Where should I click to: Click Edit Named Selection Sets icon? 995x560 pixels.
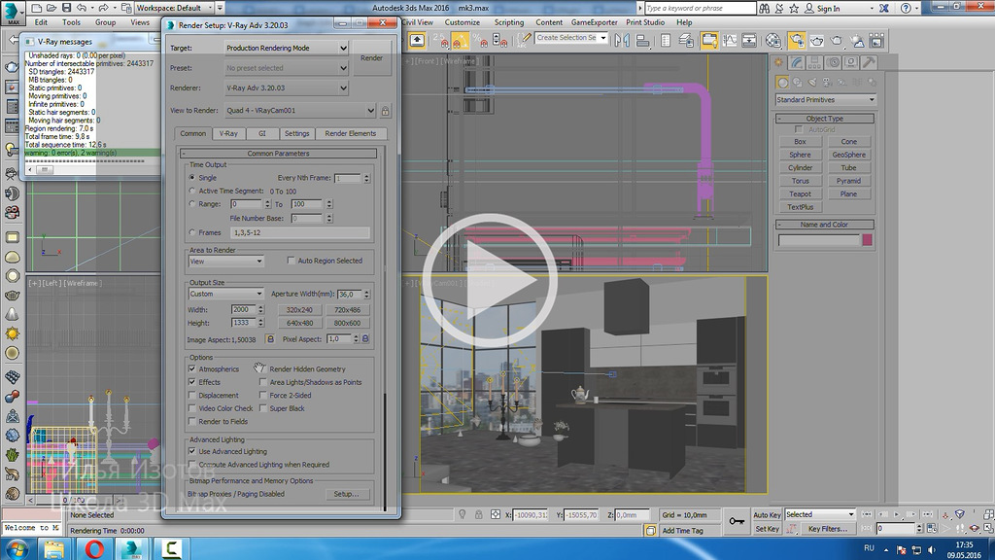pos(524,41)
